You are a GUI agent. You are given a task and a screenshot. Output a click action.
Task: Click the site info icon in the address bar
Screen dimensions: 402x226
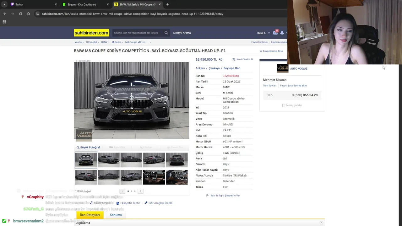click(38, 14)
